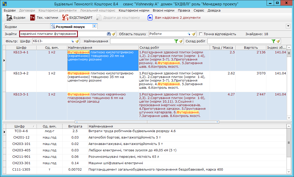Open the notification Вам надіслано 2 документи
This screenshot has height=177, width=294.
177,17
